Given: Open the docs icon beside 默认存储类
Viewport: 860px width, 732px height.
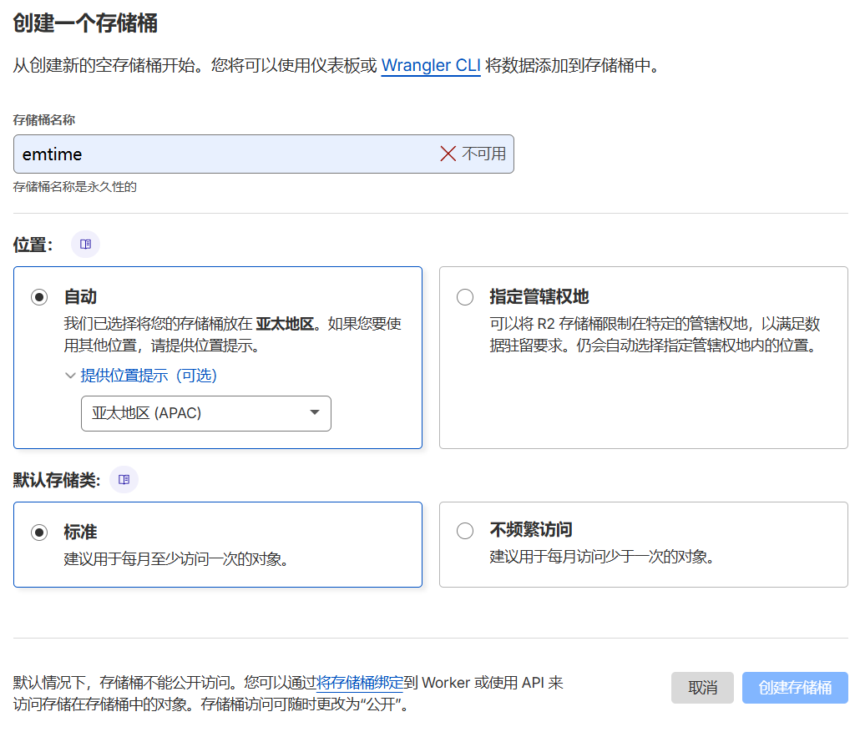Looking at the screenshot, I should 124,480.
